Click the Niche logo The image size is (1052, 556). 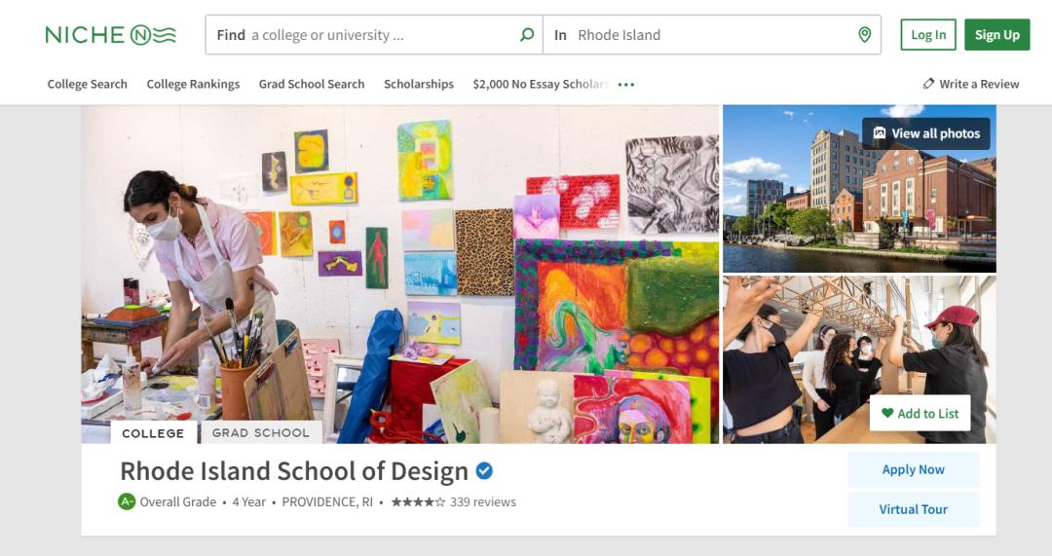click(110, 35)
